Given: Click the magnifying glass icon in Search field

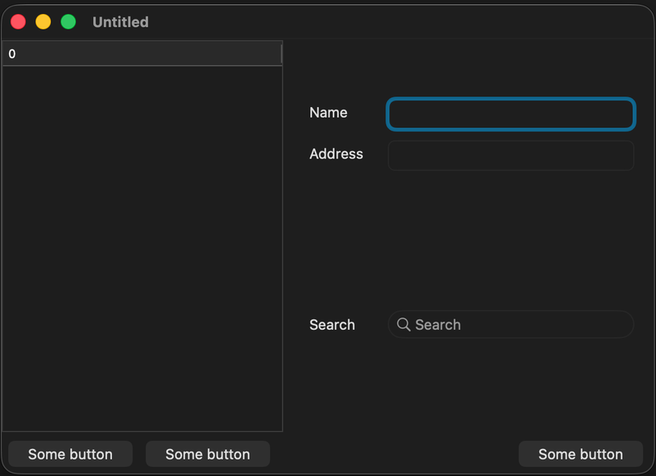Looking at the screenshot, I should [x=403, y=325].
